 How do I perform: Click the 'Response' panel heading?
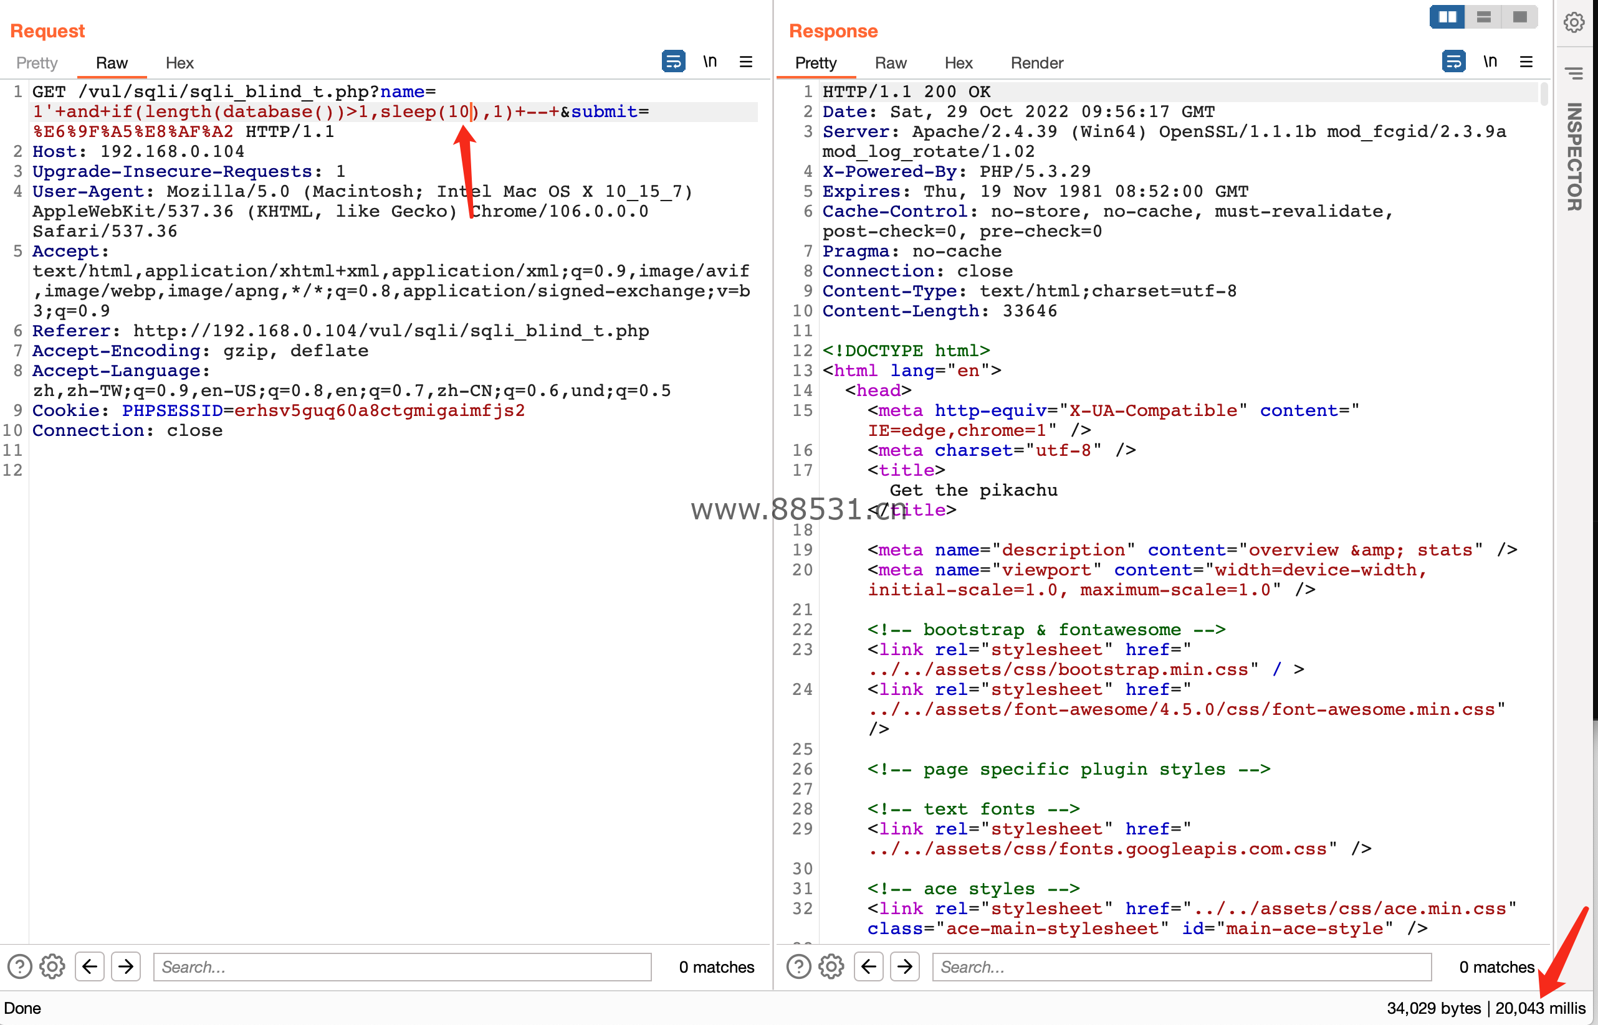click(x=833, y=31)
